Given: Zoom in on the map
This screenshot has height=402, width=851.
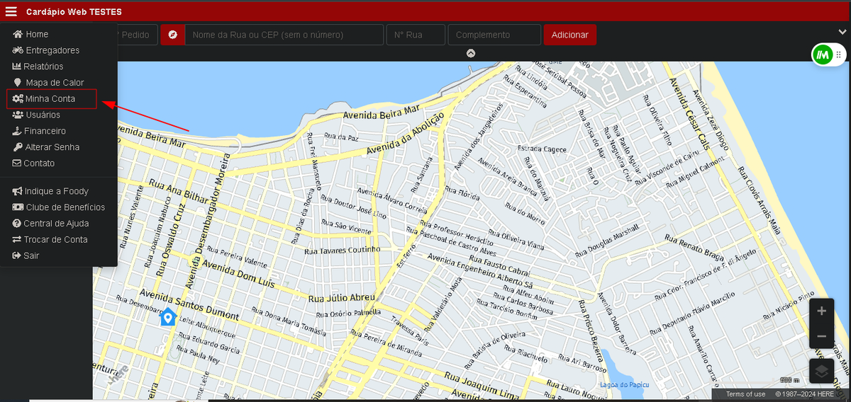Looking at the screenshot, I should 821,311.
